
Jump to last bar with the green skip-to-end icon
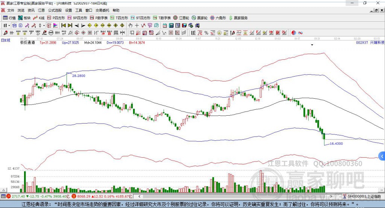tap(70, 26)
